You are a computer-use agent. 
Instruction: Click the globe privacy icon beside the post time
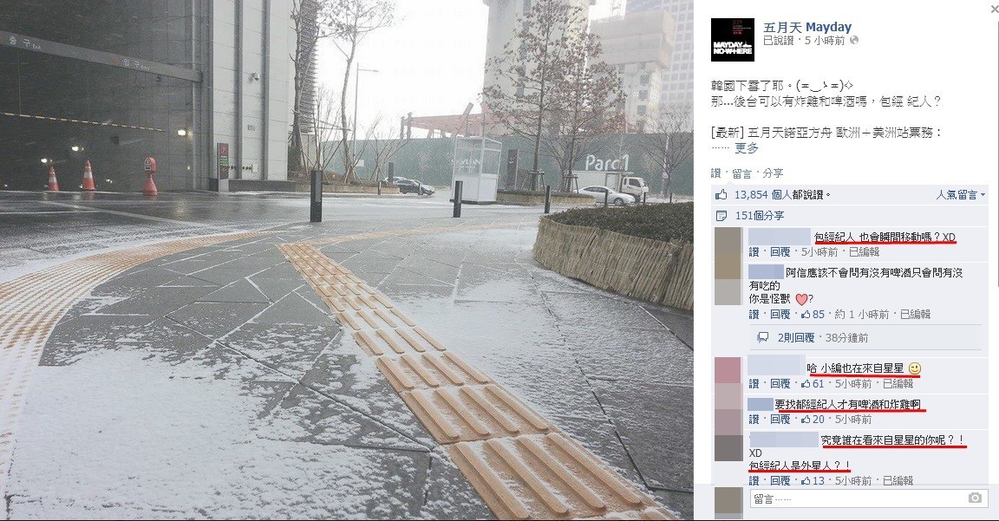click(x=854, y=40)
